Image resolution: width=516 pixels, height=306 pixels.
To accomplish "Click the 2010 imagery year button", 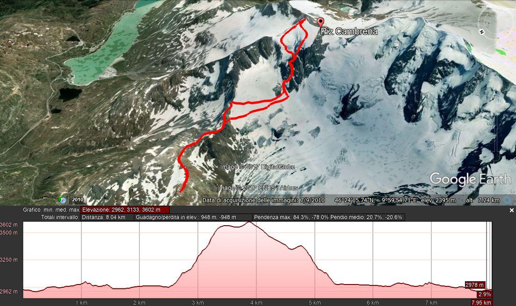I will tap(78, 199).
